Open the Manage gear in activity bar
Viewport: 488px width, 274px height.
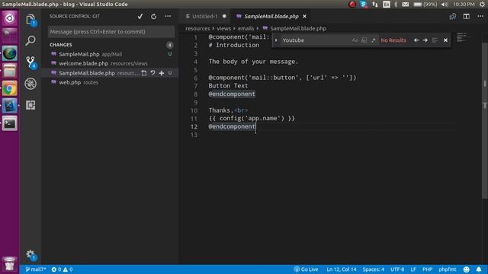[30, 255]
